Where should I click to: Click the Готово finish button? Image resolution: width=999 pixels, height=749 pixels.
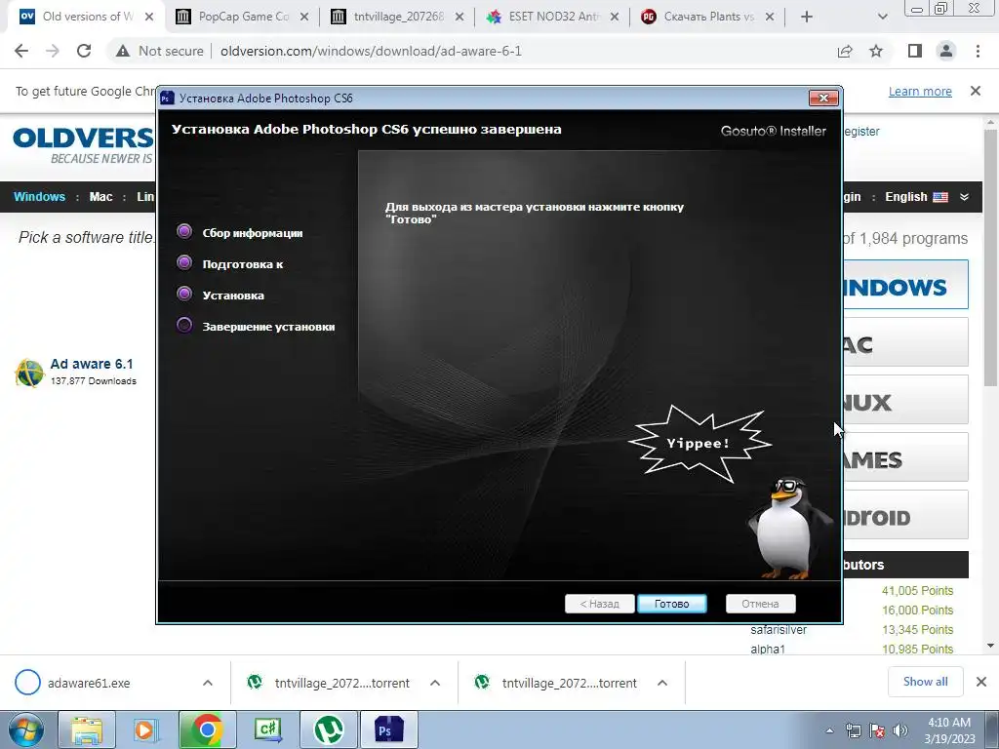[671, 603]
